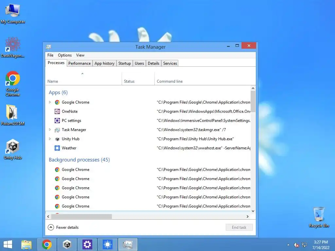Switch to Performance tab

click(x=79, y=63)
